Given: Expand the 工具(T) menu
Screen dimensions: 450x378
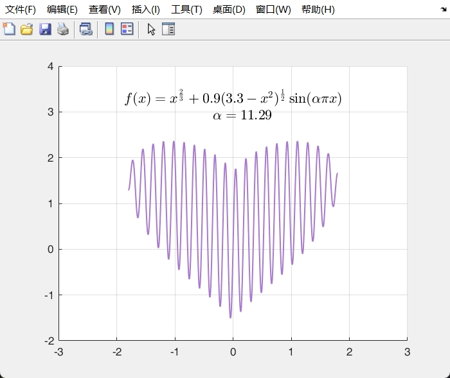Looking at the screenshot, I should [x=186, y=10].
